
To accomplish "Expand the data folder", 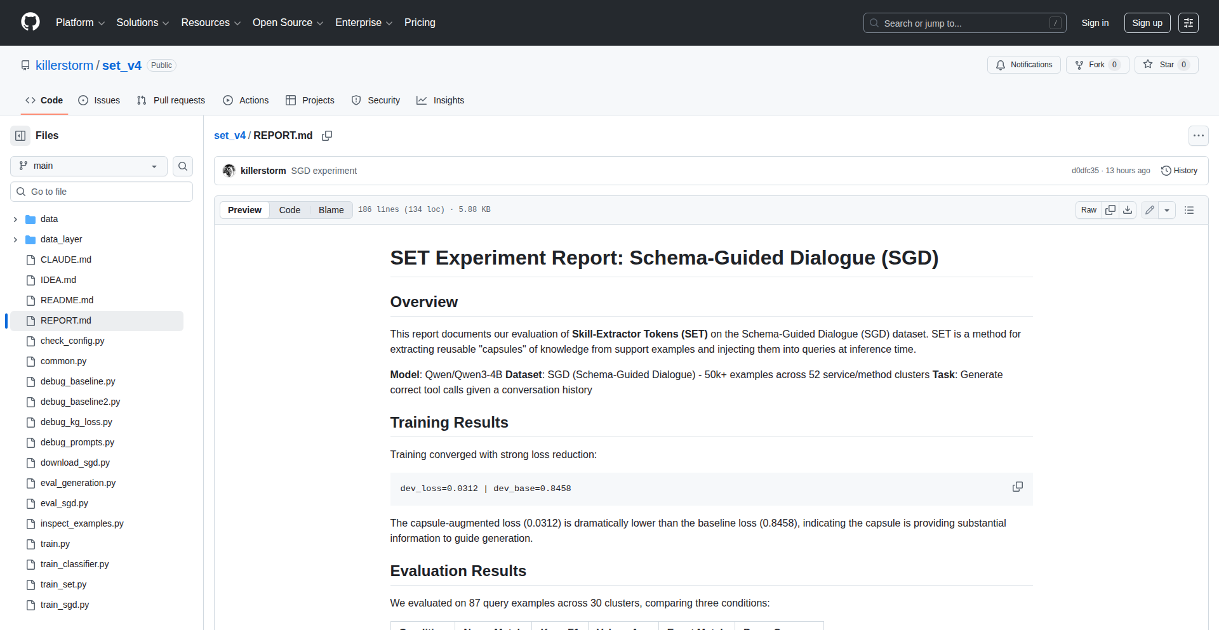I will point(15,220).
